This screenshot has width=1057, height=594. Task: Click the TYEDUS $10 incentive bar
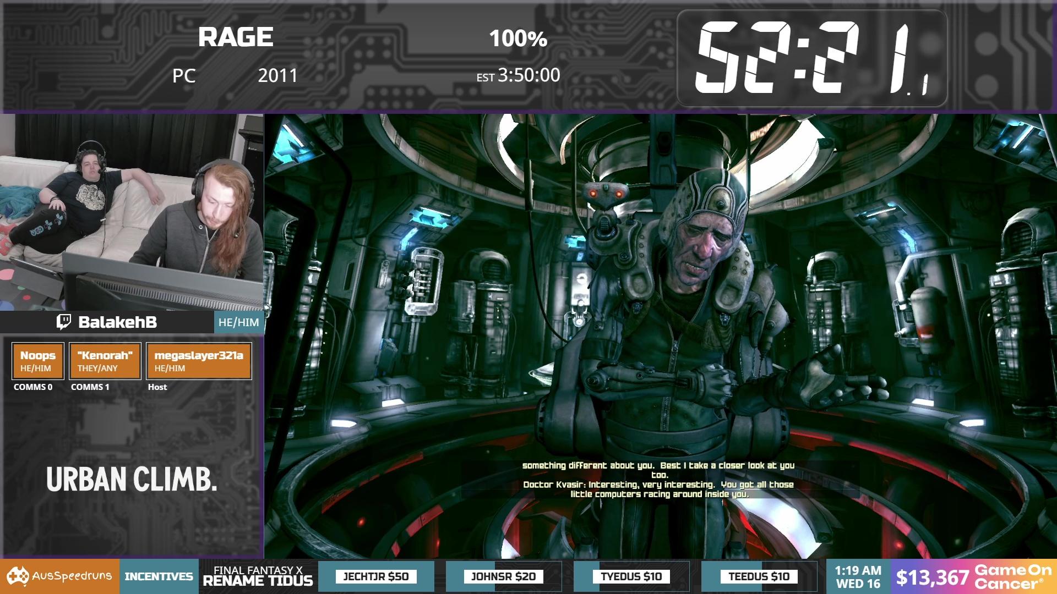631,576
